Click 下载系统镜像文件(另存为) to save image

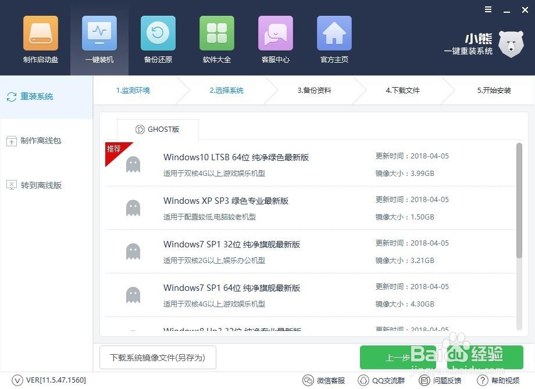pos(157,358)
